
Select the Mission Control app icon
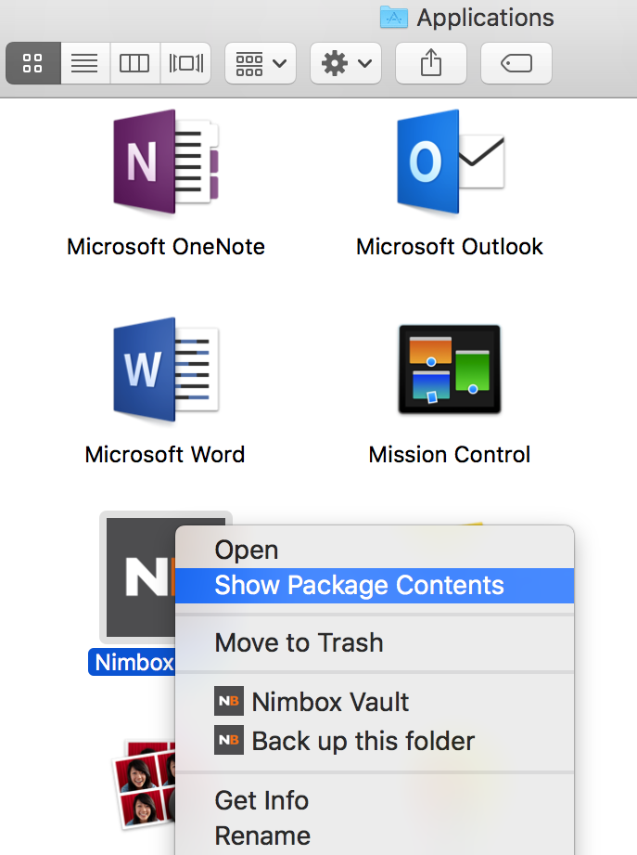450,369
